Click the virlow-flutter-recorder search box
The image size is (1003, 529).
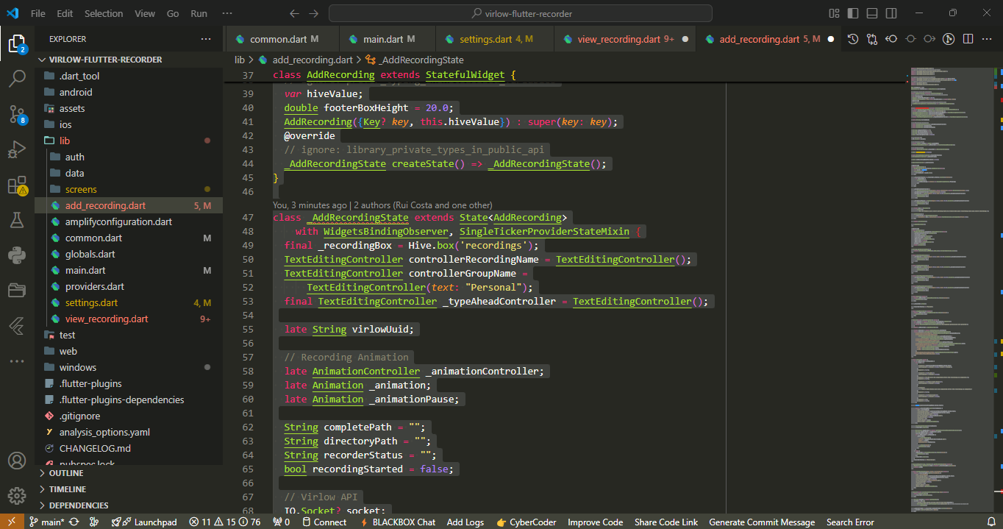tap(521, 13)
